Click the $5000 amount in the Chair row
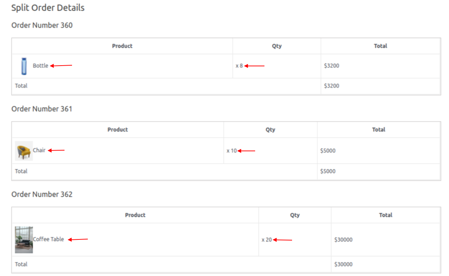 pyautogui.click(x=328, y=151)
